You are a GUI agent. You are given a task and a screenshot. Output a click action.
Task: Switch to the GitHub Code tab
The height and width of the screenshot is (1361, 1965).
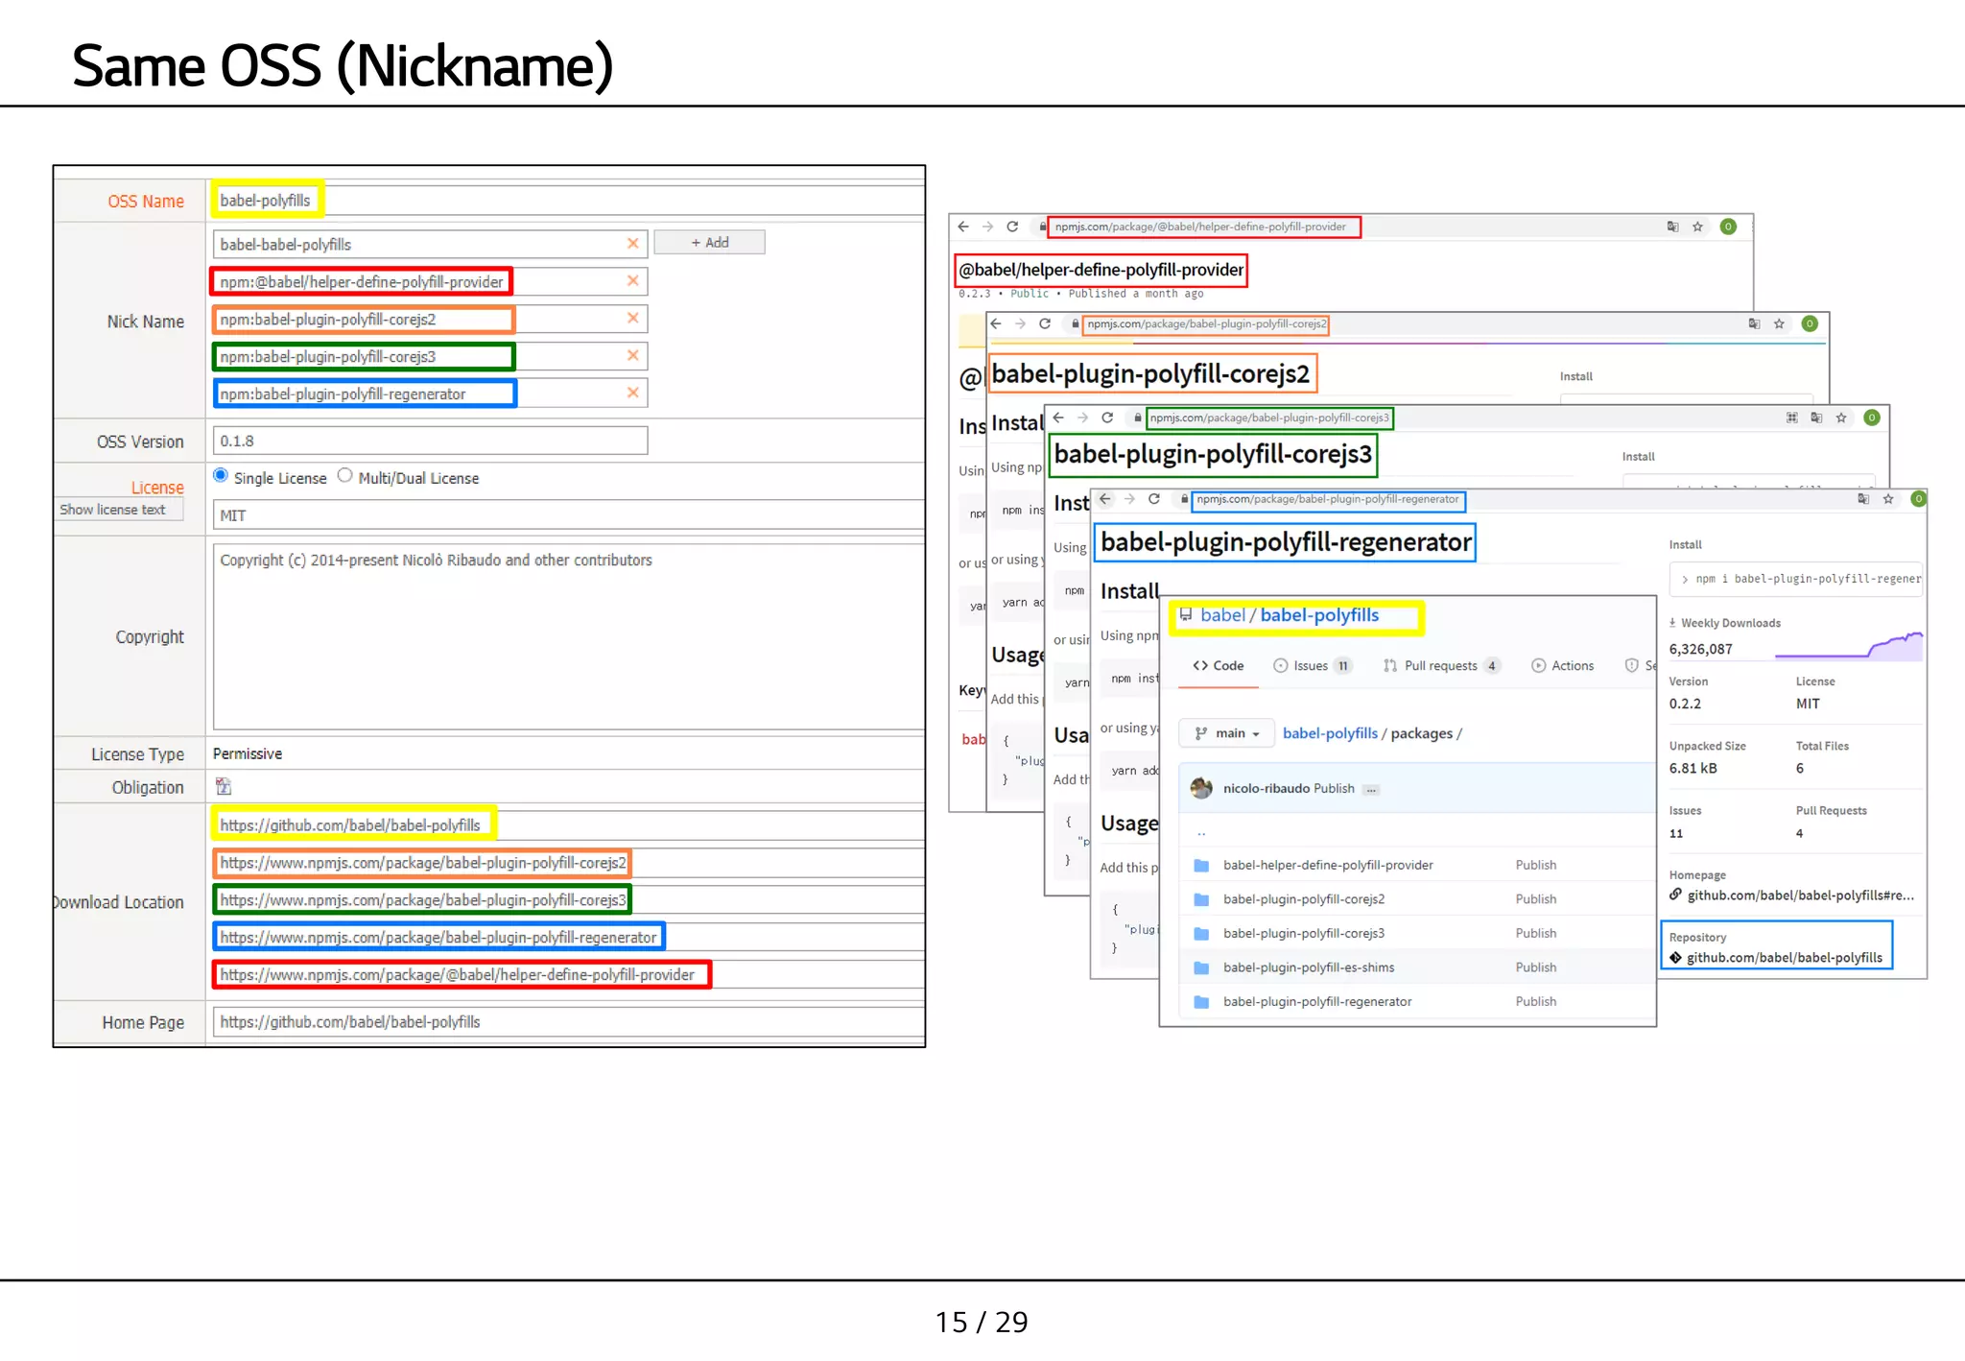1219,665
